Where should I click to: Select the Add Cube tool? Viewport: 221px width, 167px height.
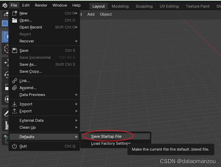click(x=6, y=139)
